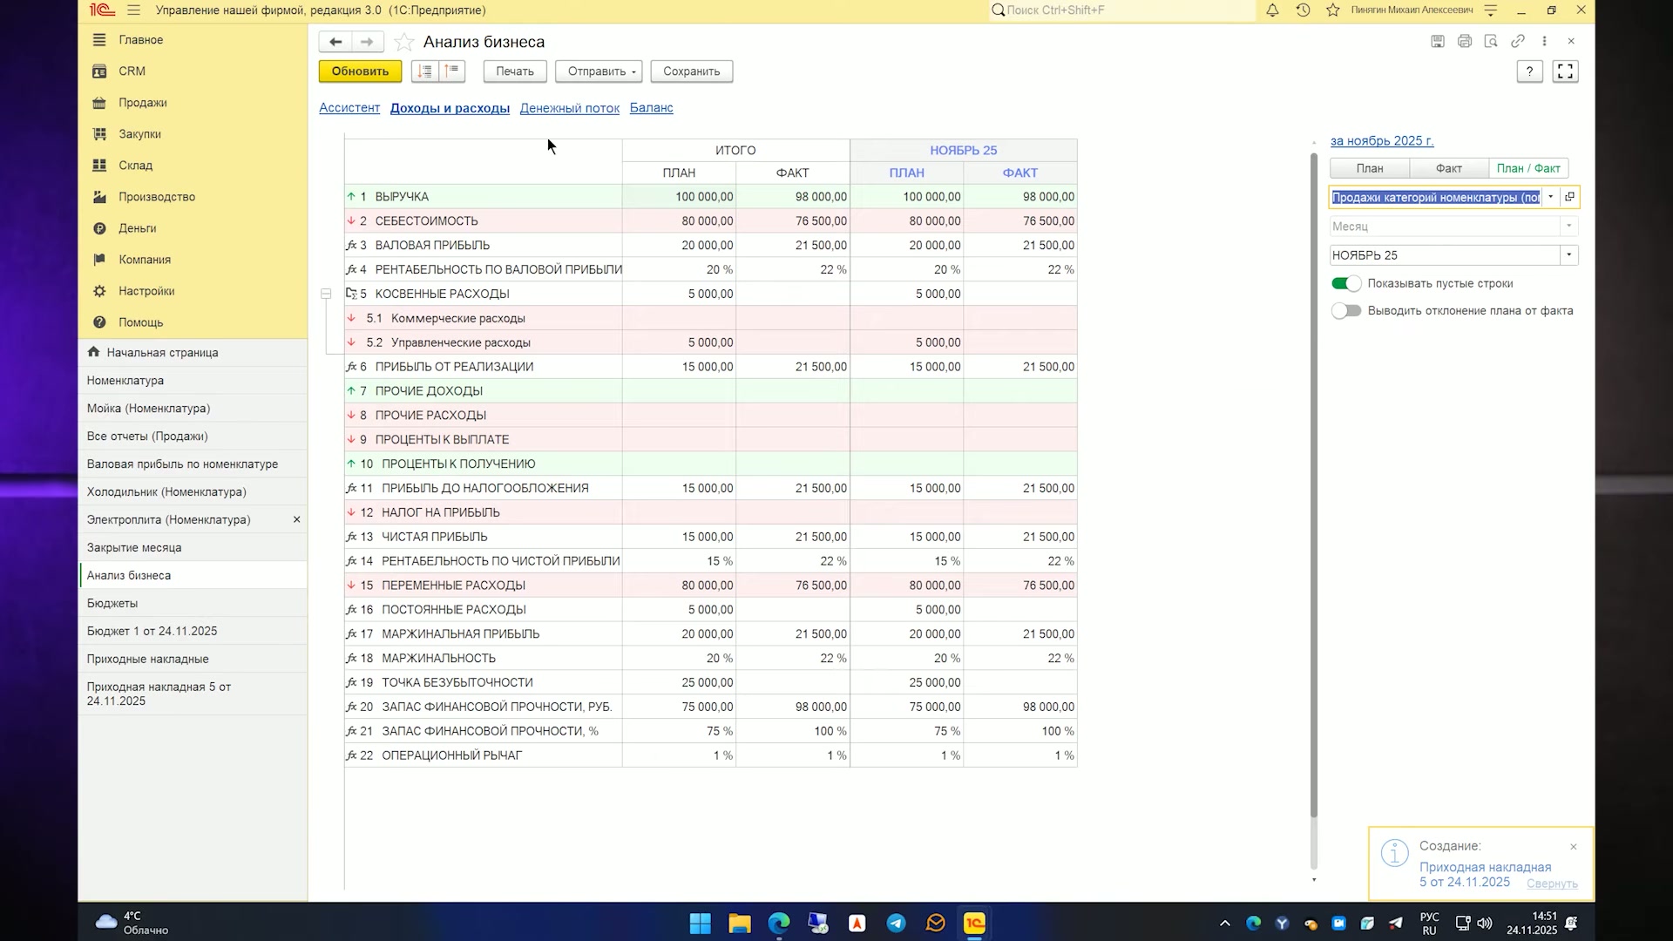Click the Сохранить button
The width and height of the screenshot is (1673, 941).
point(692,71)
